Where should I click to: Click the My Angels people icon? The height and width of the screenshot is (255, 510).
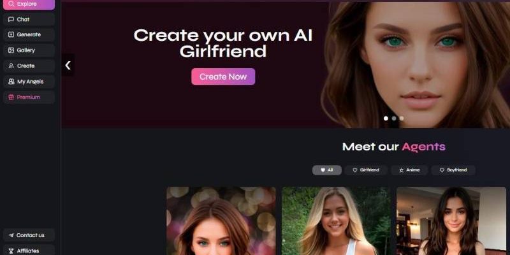[x=11, y=82]
